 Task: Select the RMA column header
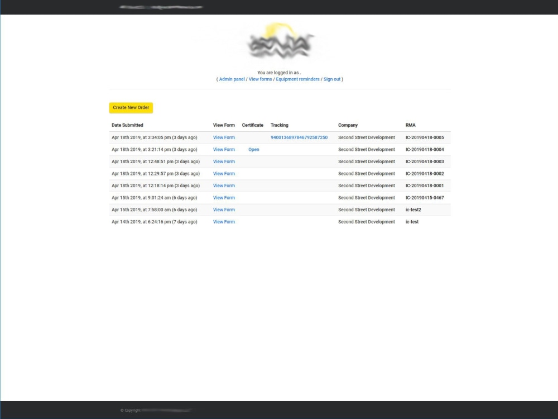[410, 125]
